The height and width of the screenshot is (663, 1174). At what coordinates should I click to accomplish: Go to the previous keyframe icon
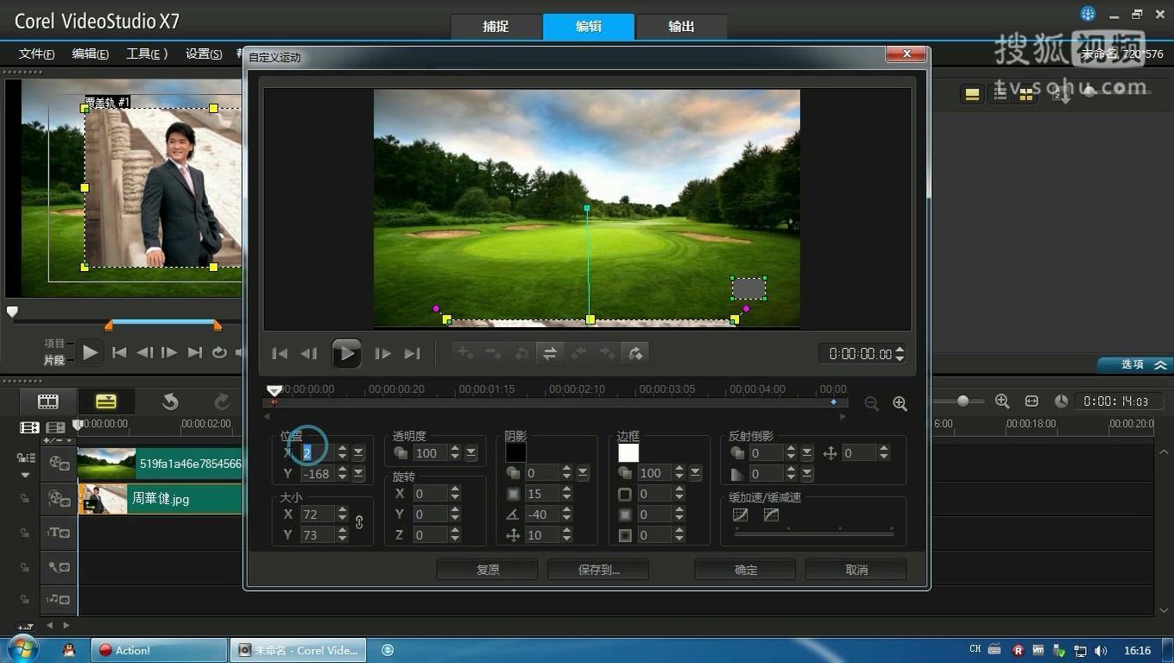578,353
